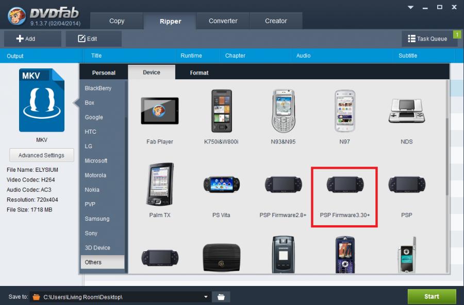Select Nokia in the device list
464x305 pixels.
click(103, 190)
